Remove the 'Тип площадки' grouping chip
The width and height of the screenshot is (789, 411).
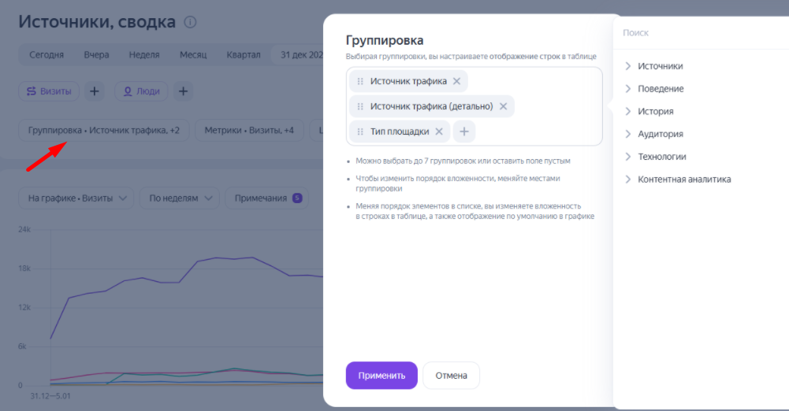pyautogui.click(x=439, y=131)
